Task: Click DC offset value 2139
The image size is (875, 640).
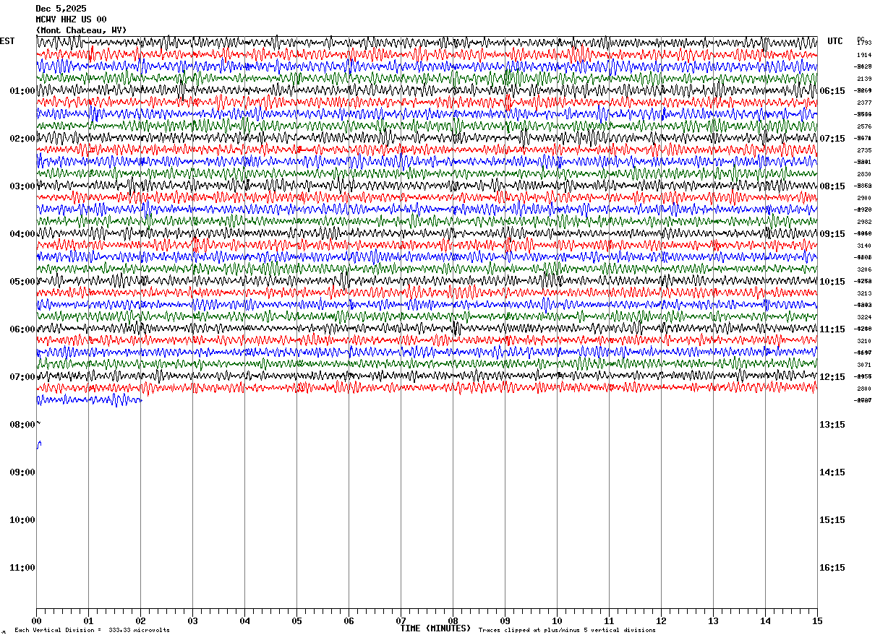Action: (864, 79)
